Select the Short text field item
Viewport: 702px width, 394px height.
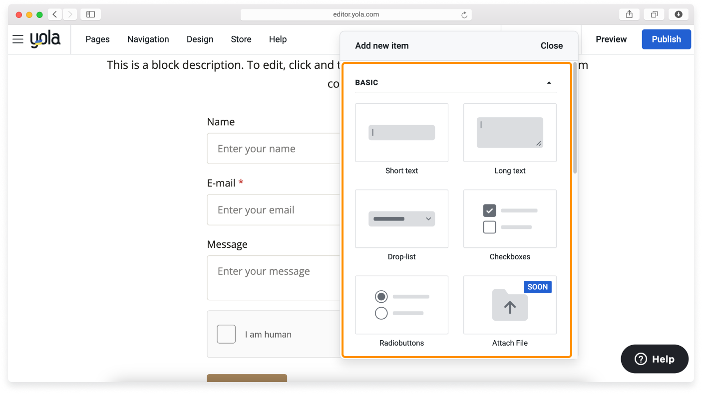401,133
